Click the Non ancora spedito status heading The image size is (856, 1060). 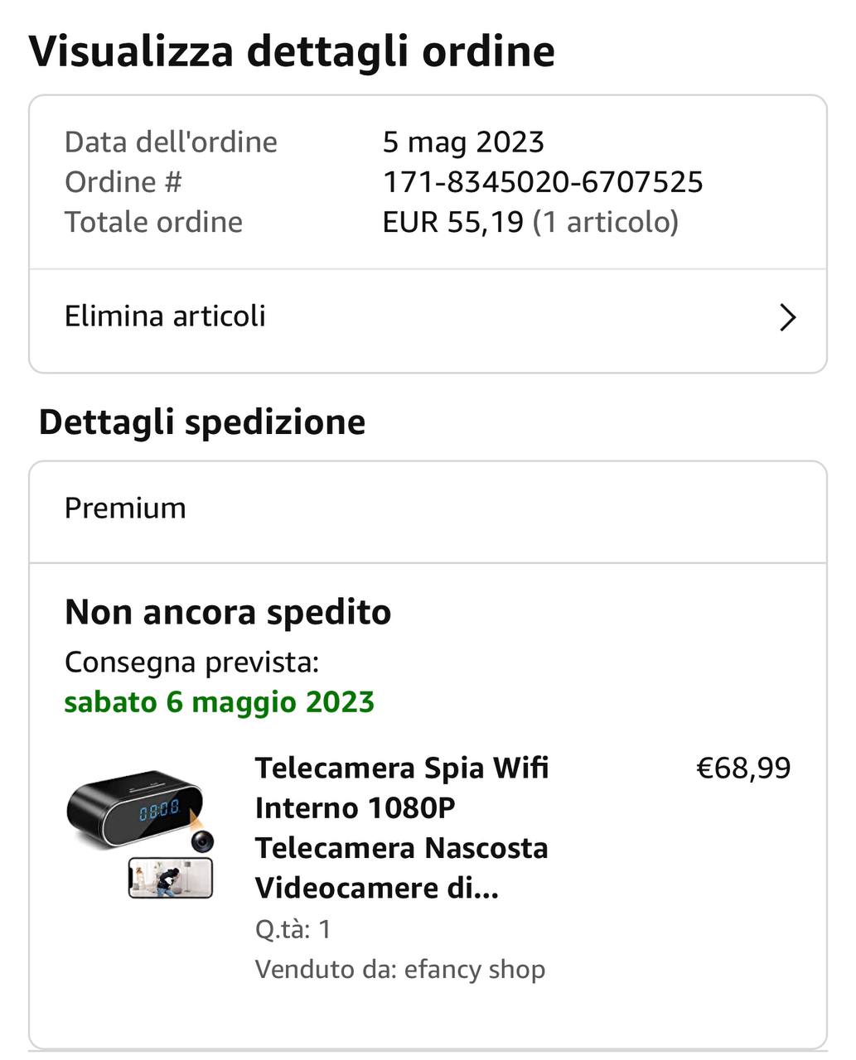point(228,613)
